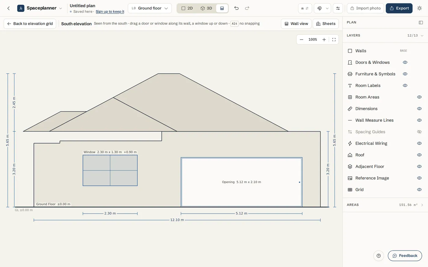Open the units selector dropdown
Viewport: 428px width, 267px height.
pyautogui.click(x=305, y=8)
